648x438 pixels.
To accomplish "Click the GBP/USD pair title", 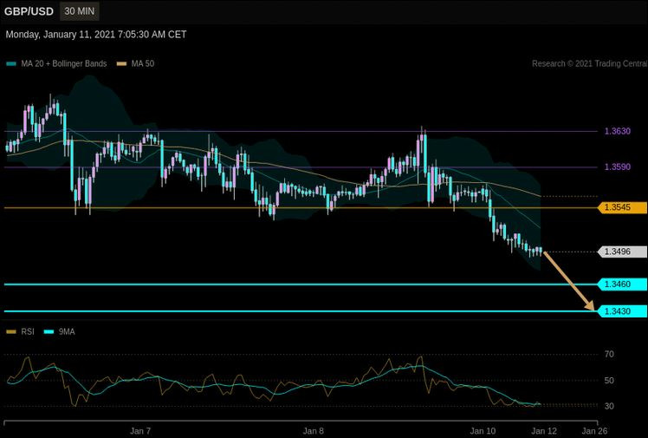I will [x=29, y=11].
